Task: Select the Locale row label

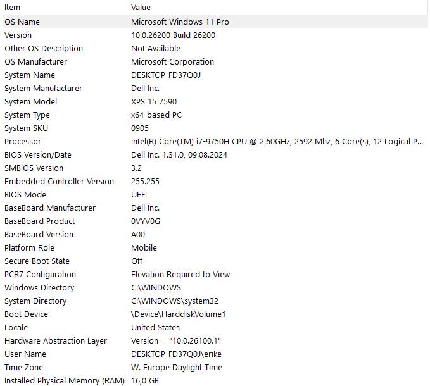Action: (x=16, y=327)
